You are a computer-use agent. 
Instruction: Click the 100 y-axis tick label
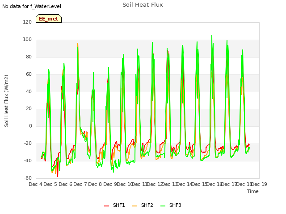27,39
